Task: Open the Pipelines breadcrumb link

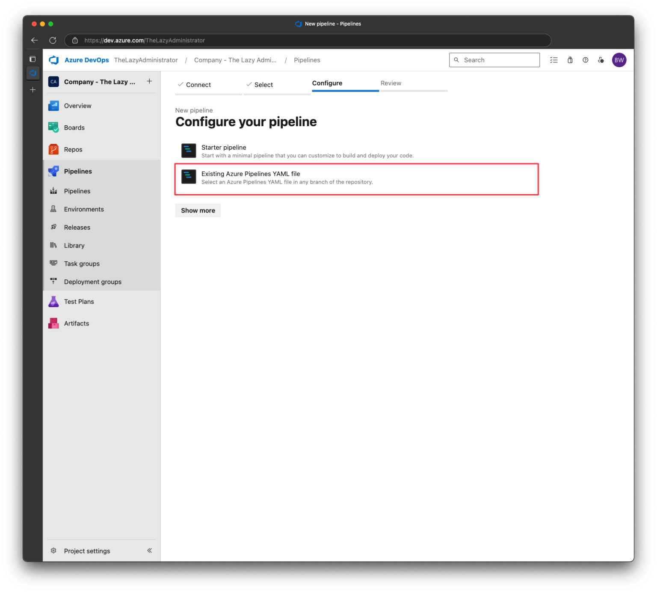Action: click(307, 60)
